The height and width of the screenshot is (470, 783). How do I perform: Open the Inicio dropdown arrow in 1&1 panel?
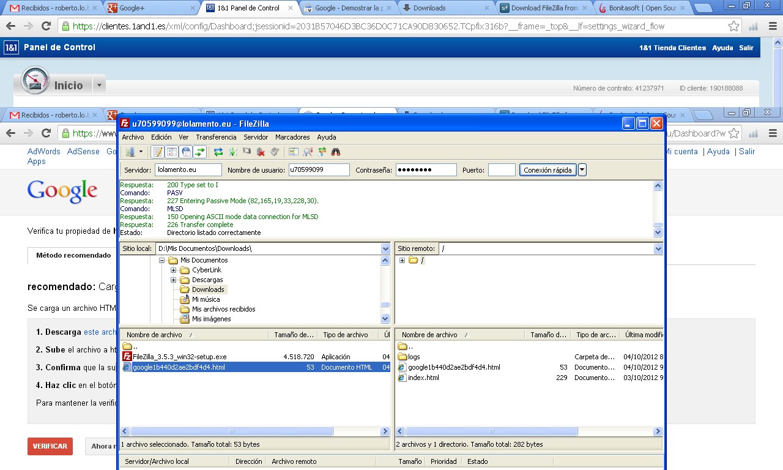[99, 85]
